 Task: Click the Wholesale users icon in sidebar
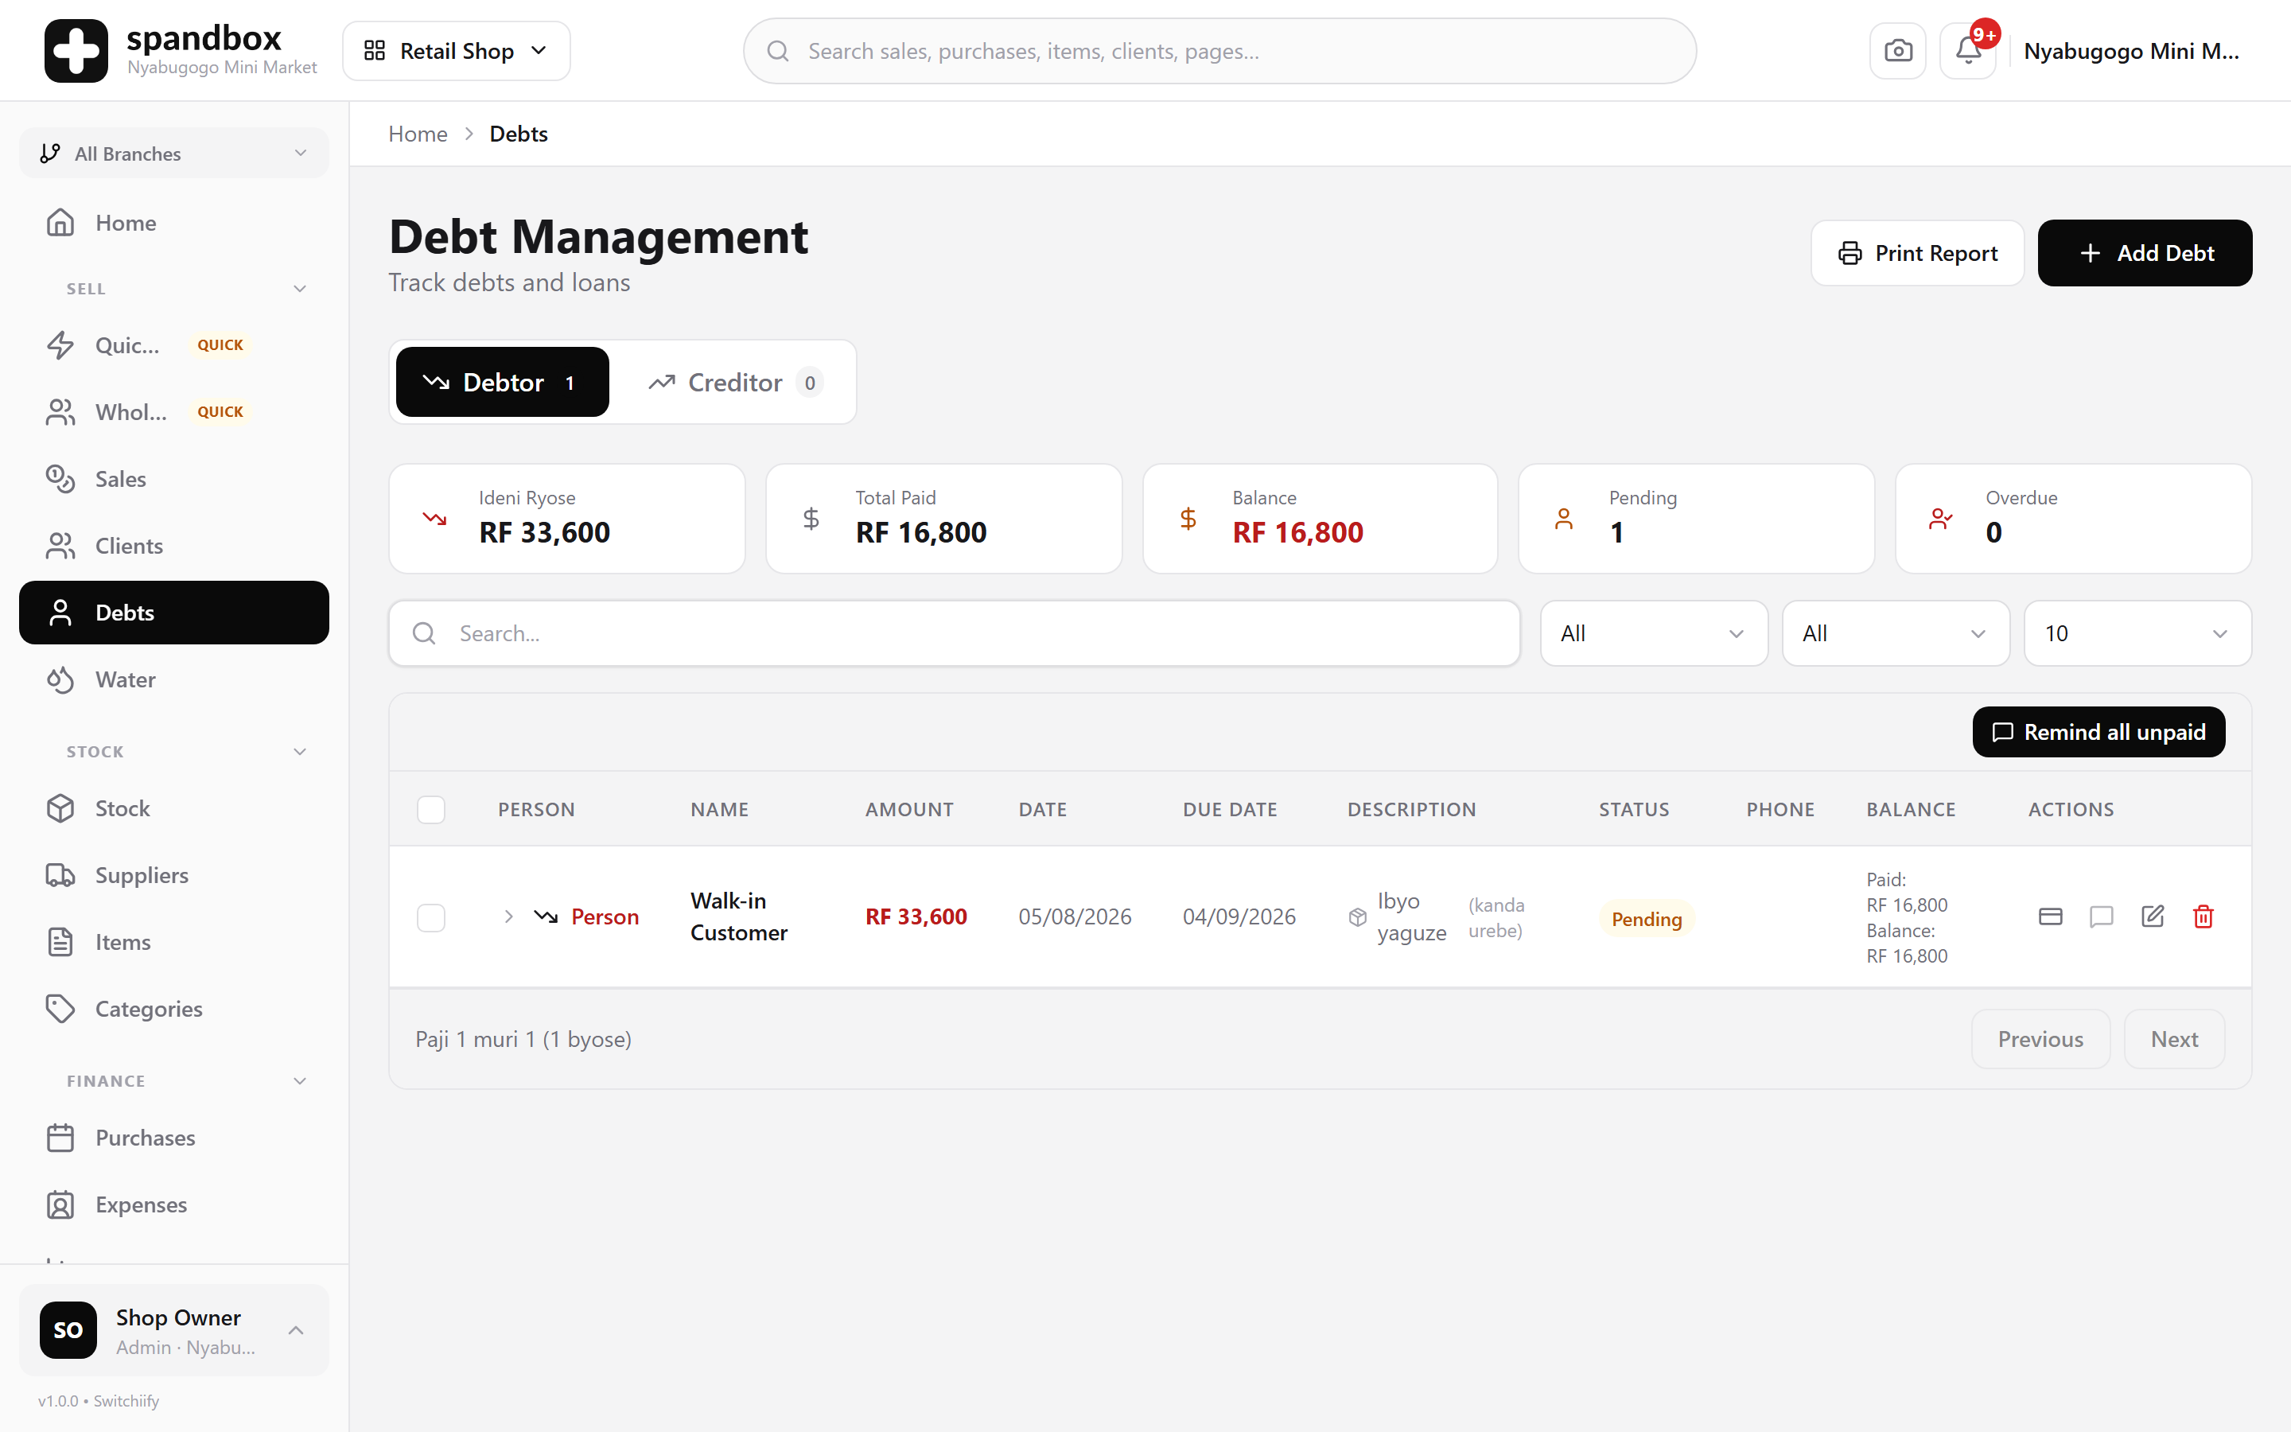tap(60, 412)
